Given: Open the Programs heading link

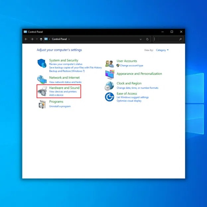Looking at the screenshot, I should (56, 102).
